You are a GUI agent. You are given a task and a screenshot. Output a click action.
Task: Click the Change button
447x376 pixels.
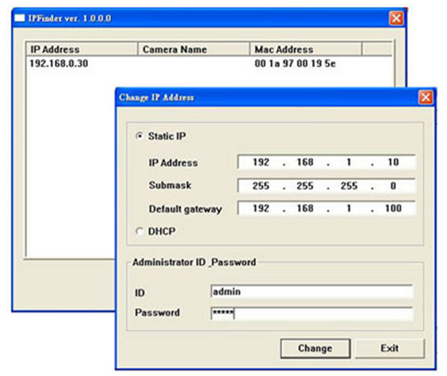[x=315, y=348]
